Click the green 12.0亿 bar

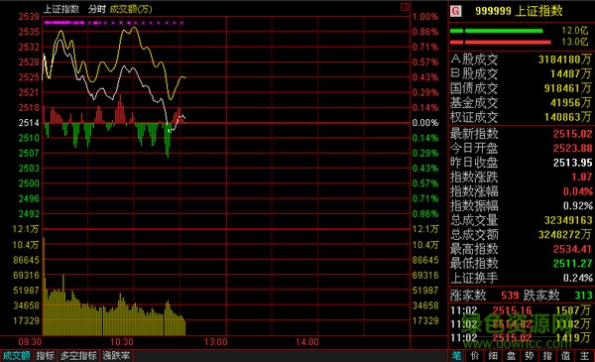(x=497, y=31)
